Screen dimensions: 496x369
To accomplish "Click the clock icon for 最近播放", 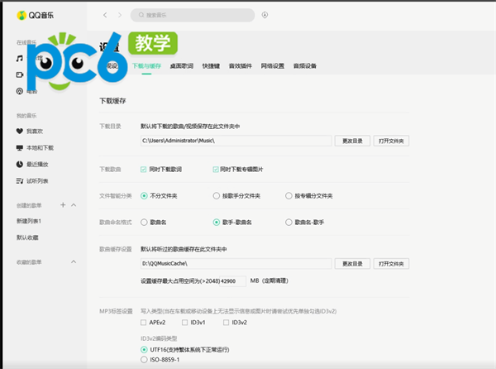I will 20,165.
